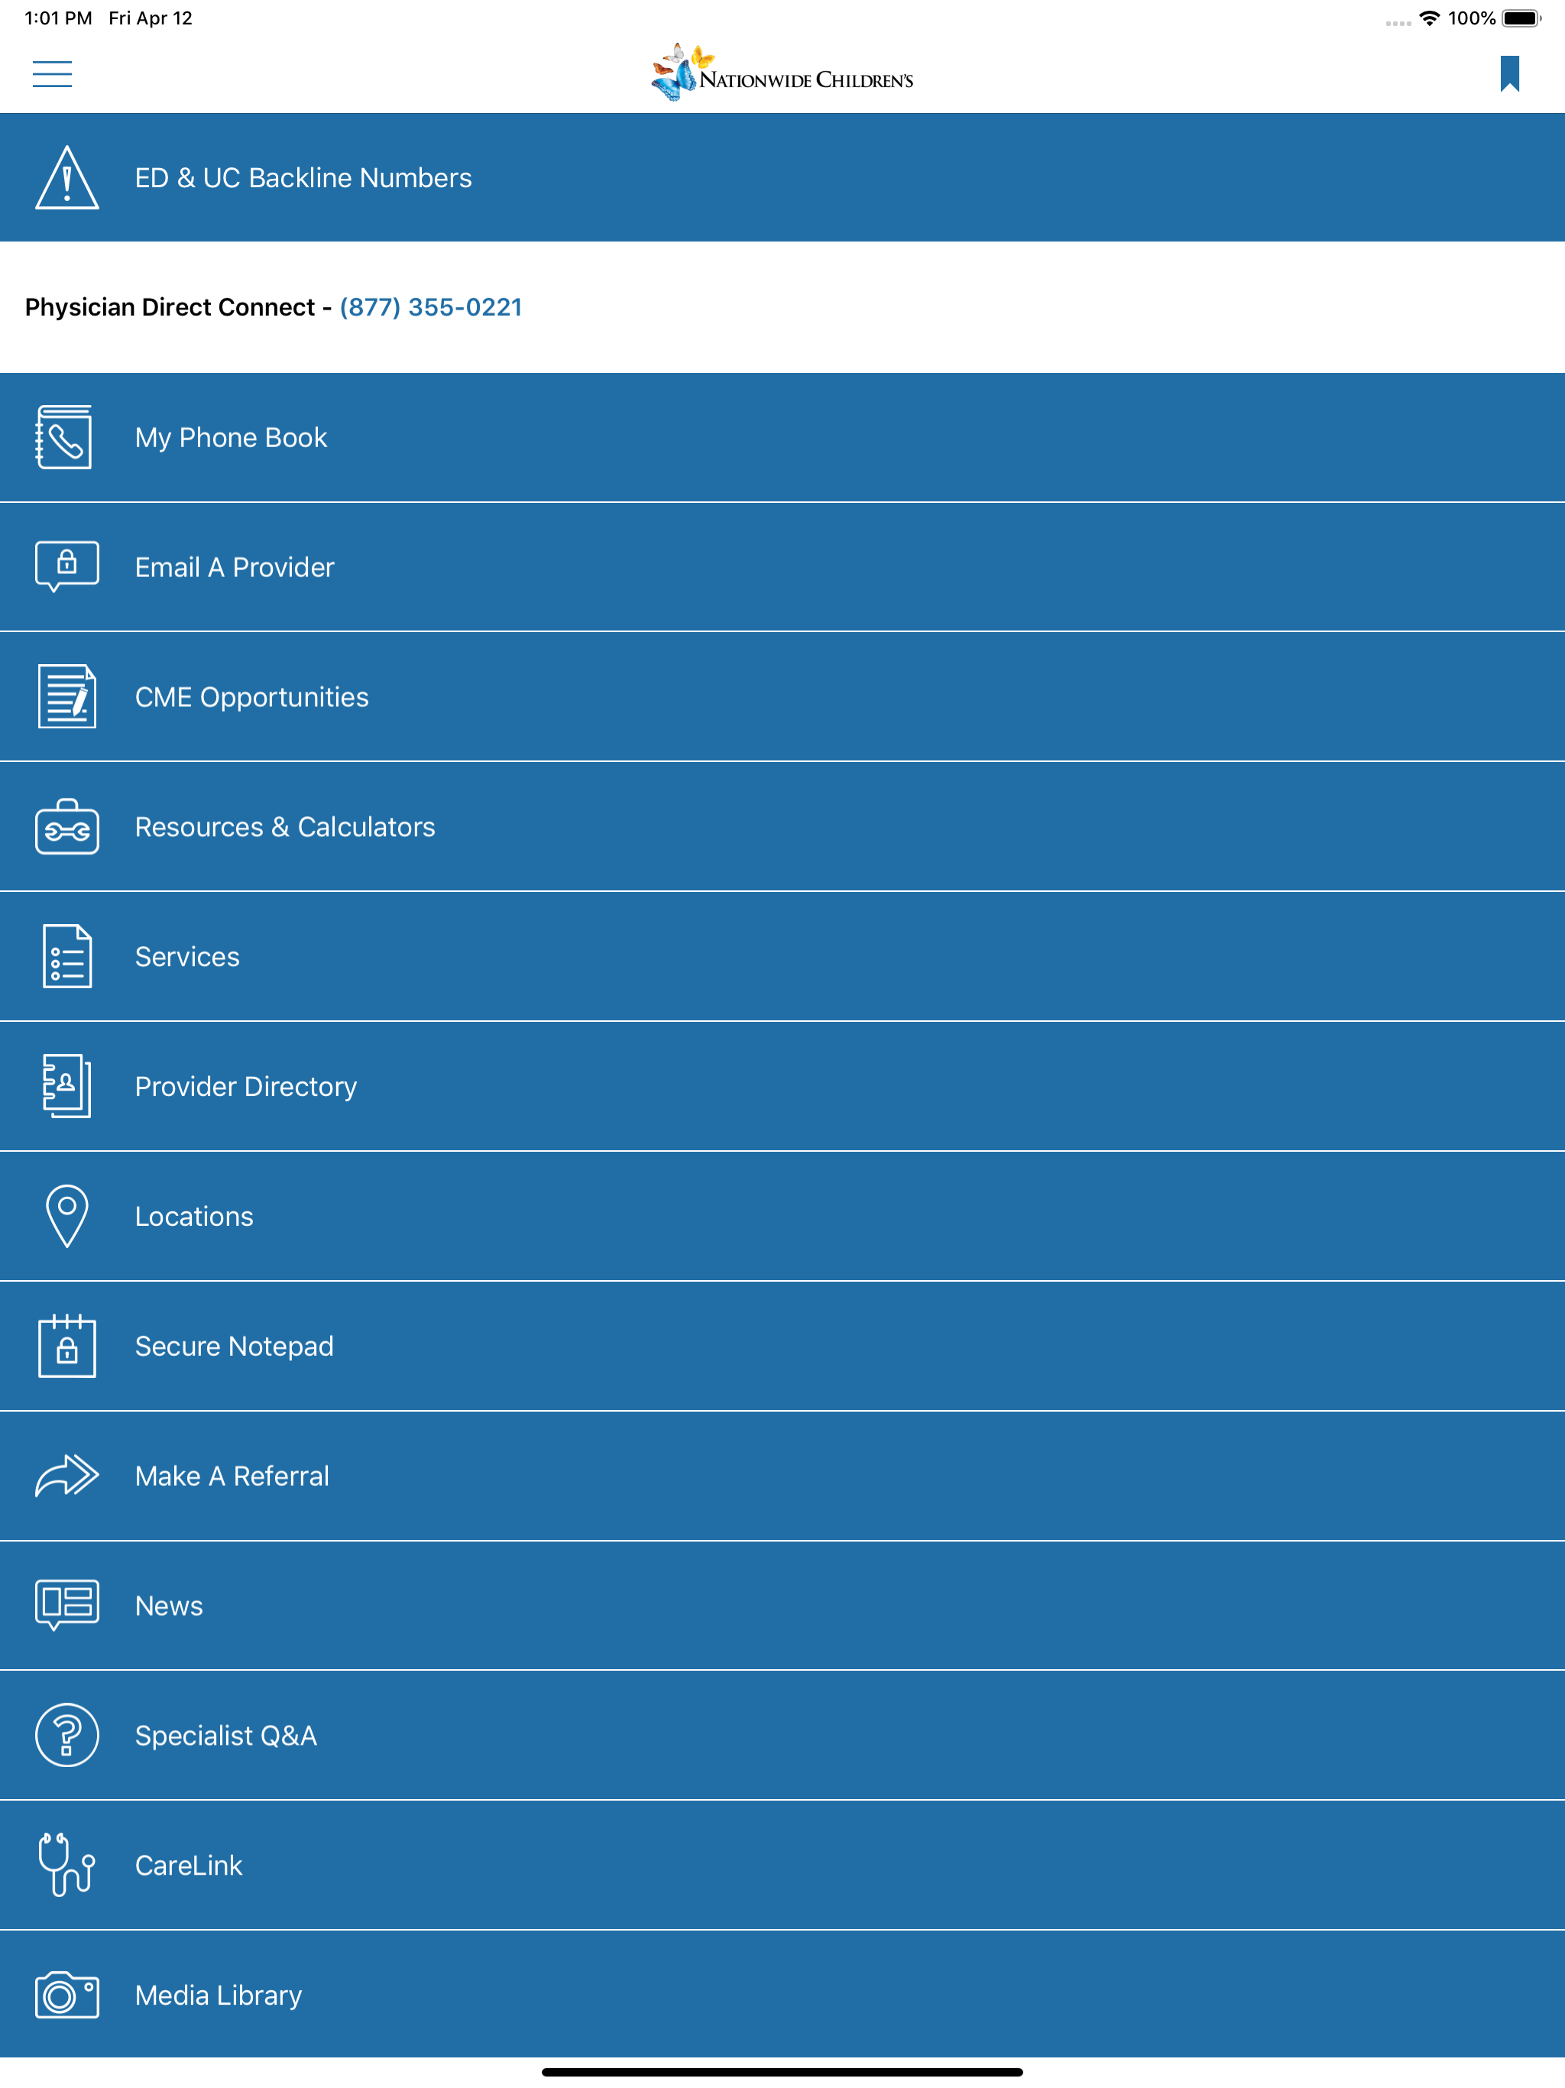Tap the Nationwide Children's logo

click(x=782, y=73)
